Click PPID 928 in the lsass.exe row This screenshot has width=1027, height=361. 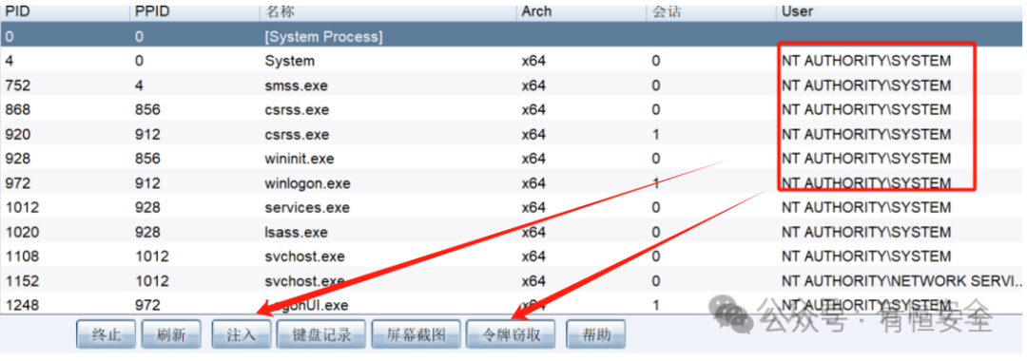148,232
